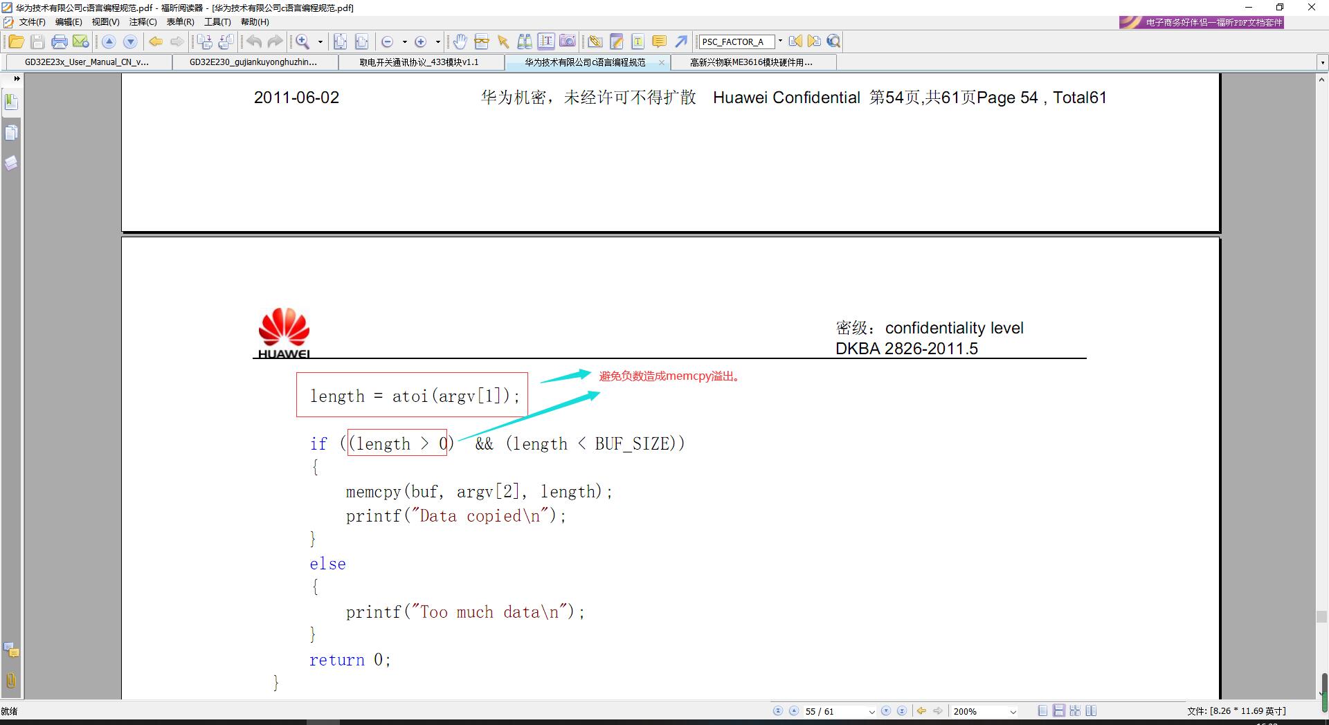Click the sticky note comment tool
The height and width of the screenshot is (725, 1329).
[x=660, y=42]
